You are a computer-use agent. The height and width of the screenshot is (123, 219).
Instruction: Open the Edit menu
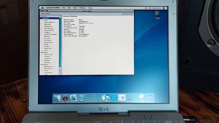point(69,8)
